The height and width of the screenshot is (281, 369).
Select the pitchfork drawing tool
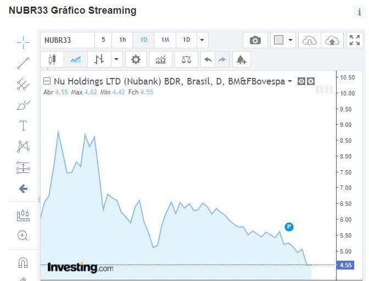point(23,84)
